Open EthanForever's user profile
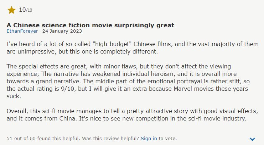The height and width of the screenshot is (145, 264). tap(22, 31)
